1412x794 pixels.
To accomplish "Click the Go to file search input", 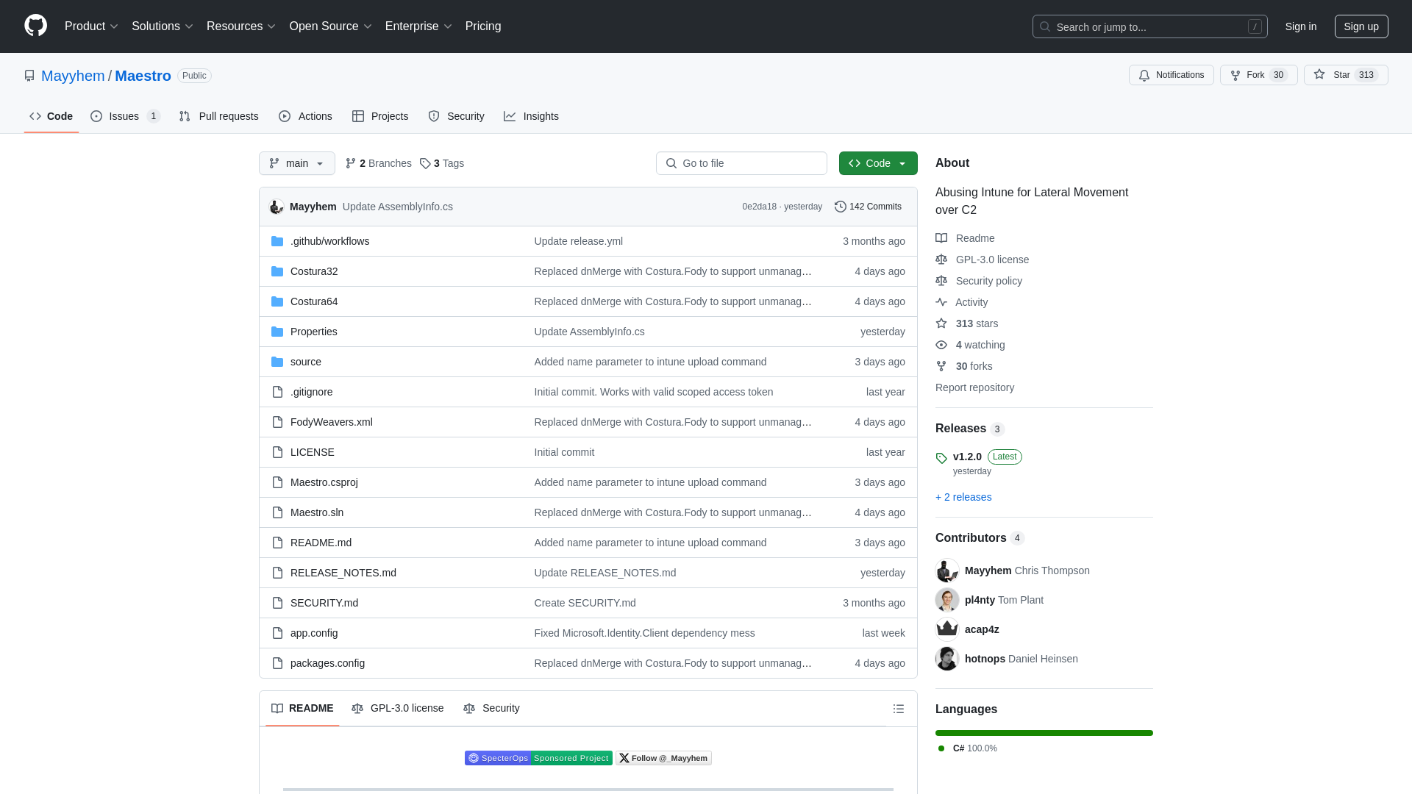I will (x=741, y=163).
